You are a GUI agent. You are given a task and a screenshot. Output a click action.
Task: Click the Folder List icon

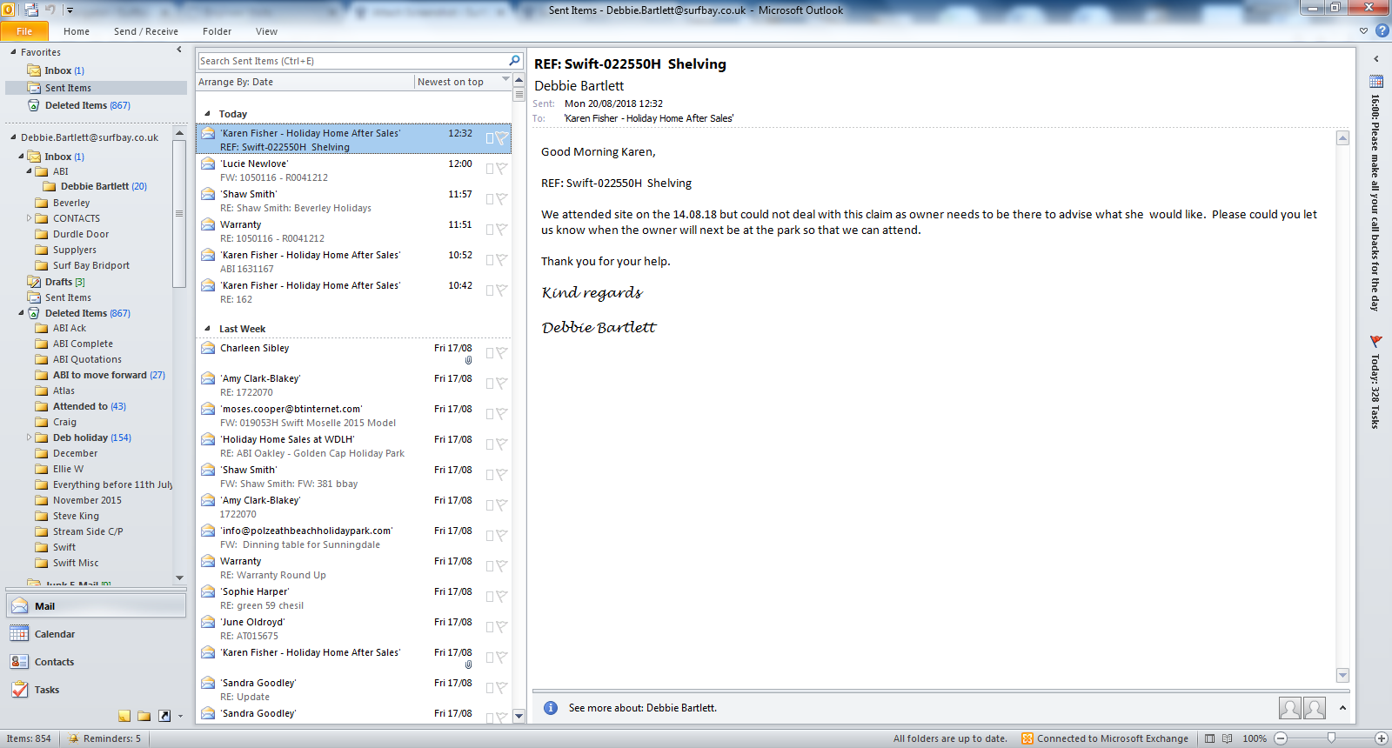[x=144, y=716]
